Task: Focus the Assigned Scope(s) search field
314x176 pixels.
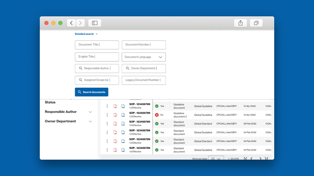Action: point(97,80)
